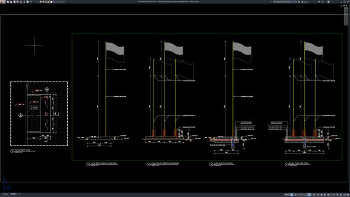Click the Save icon in quick access toolbar

click(x=14, y=2)
